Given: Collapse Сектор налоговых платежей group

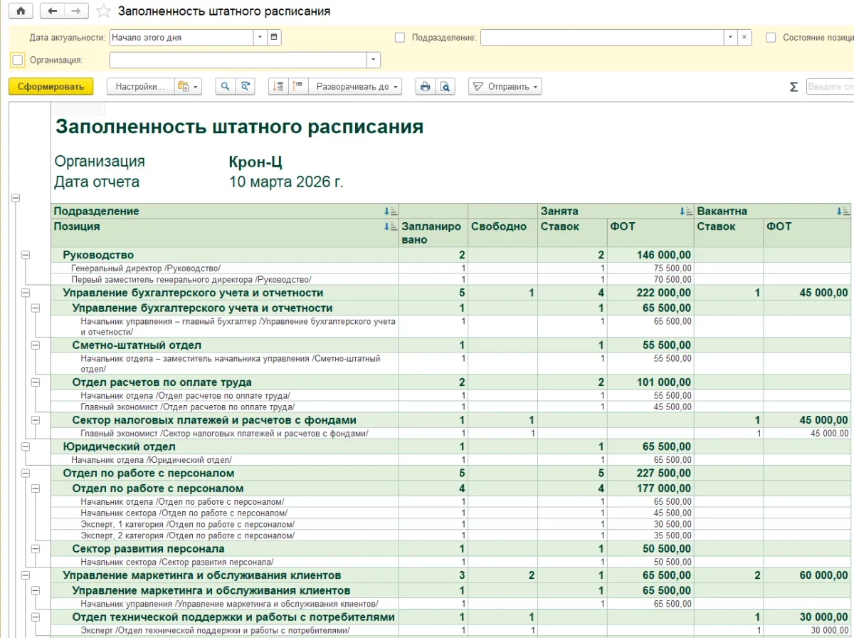Looking at the screenshot, I should pyautogui.click(x=36, y=420).
